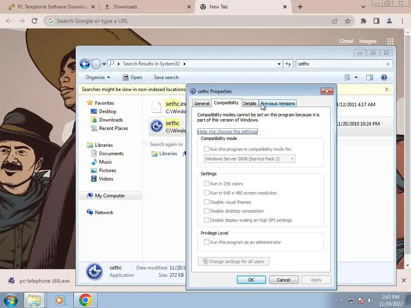Screen dimensions: 411x308
Task: Toggle Run this program in compatibility mode checkbox
Action: pos(207,149)
